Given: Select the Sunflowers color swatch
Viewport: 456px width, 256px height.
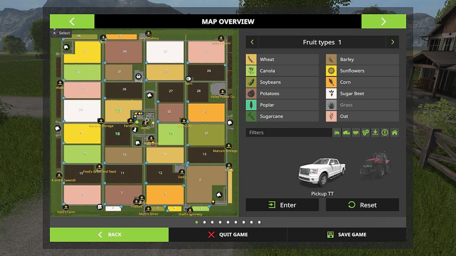Looking at the screenshot, I should [331, 71].
